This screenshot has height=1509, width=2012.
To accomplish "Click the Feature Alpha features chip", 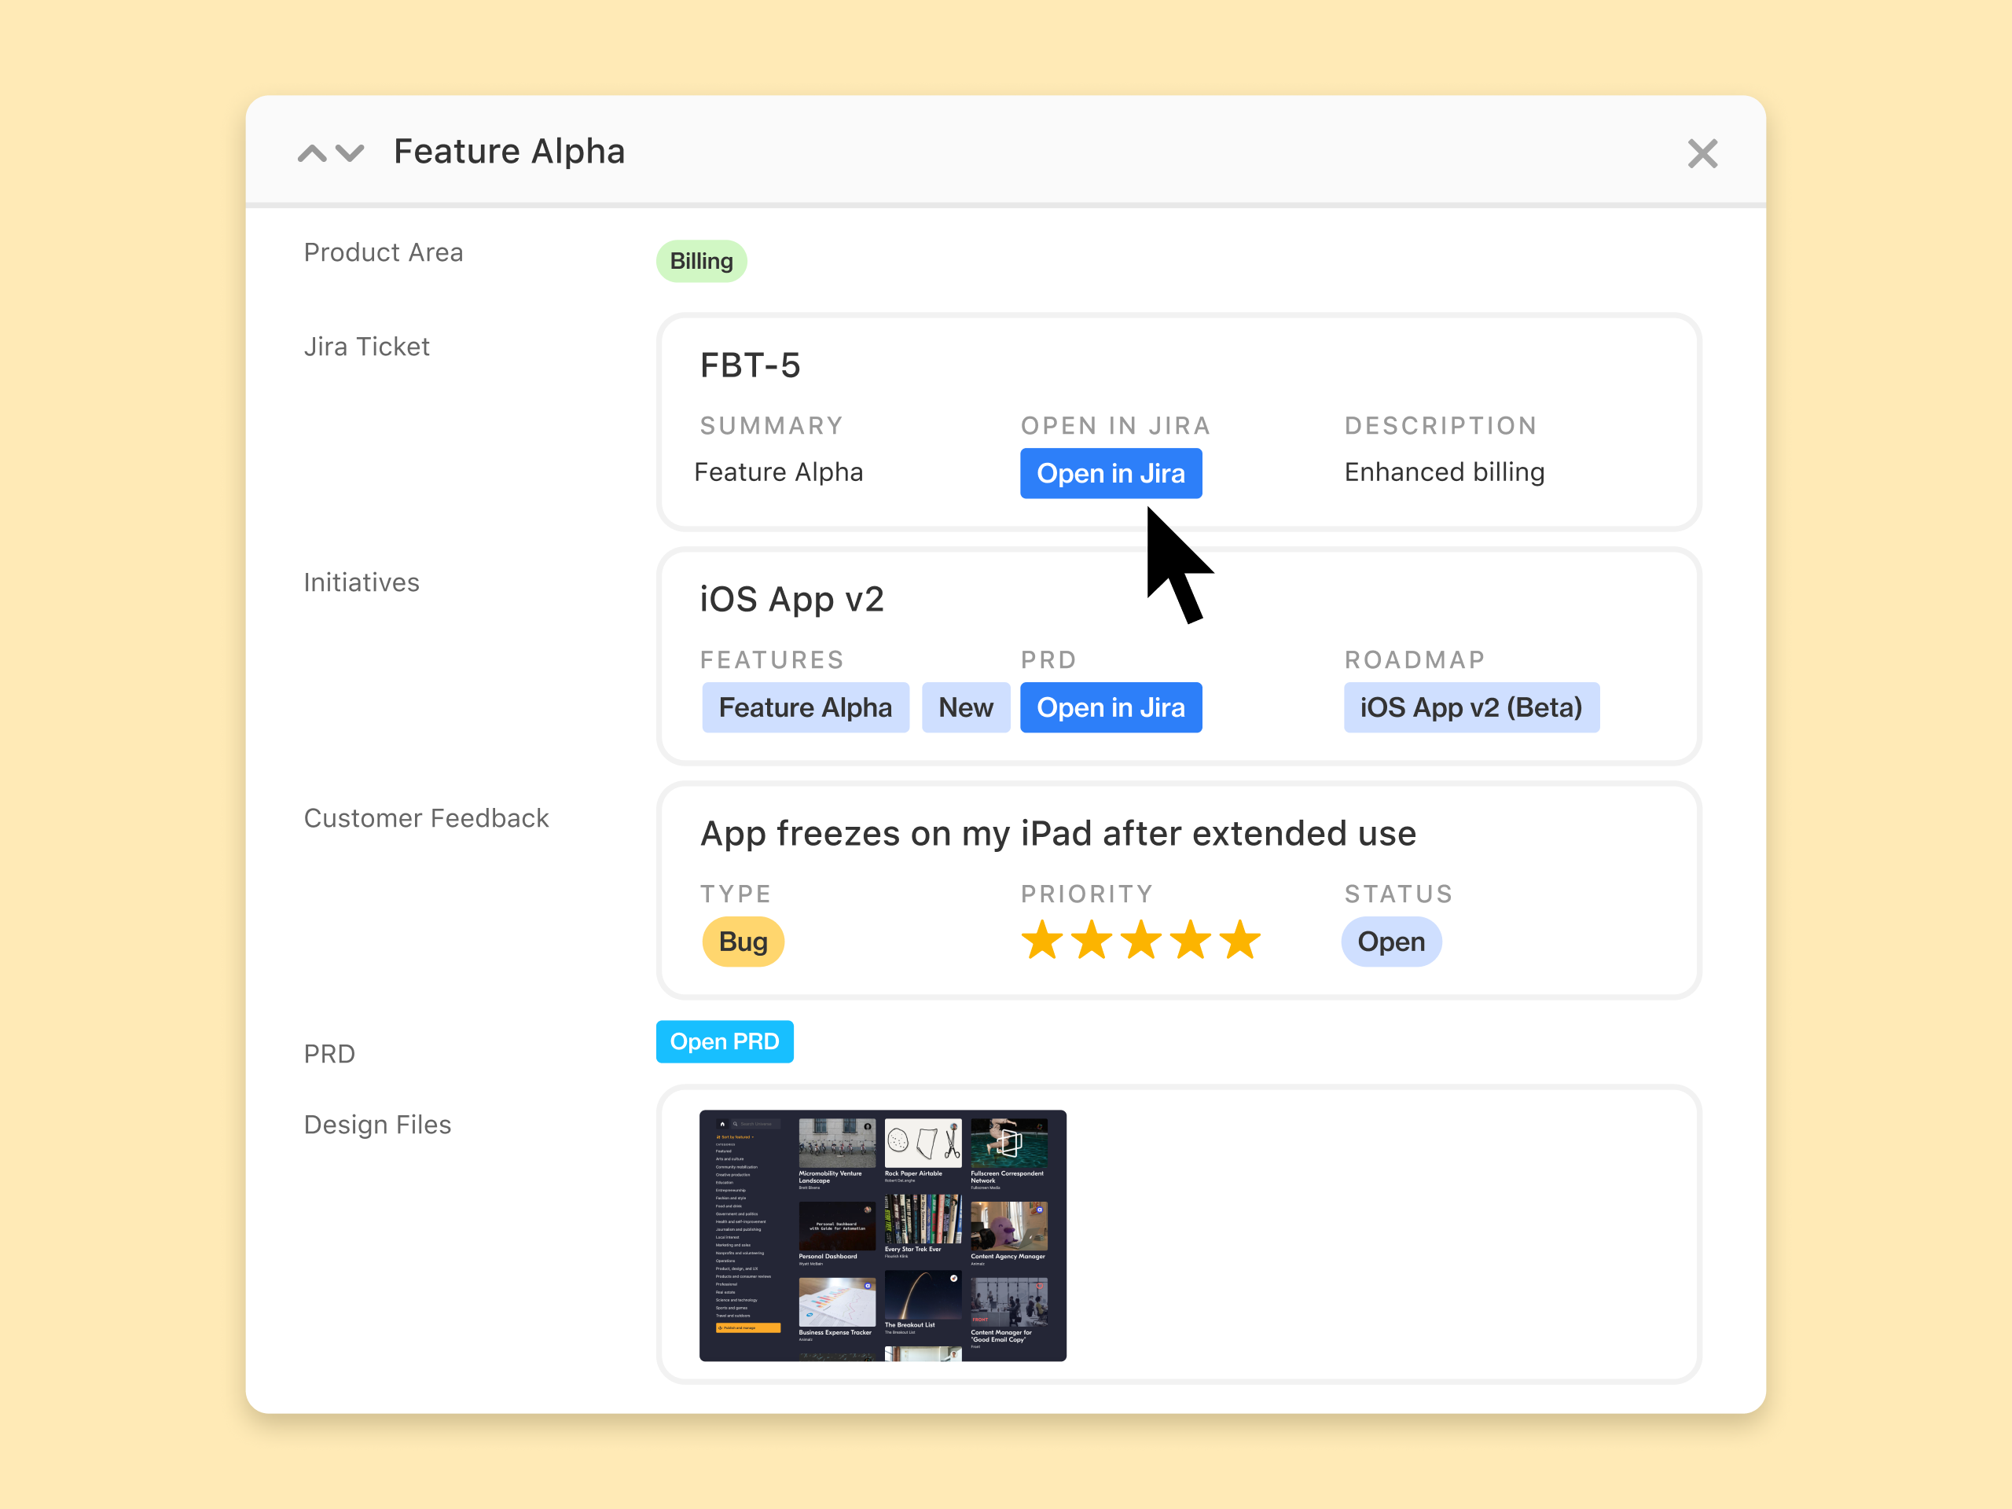I will [x=805, y=707].
